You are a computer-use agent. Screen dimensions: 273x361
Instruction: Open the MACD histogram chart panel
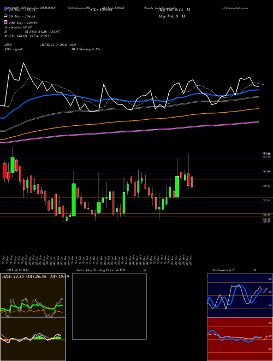tap(33, 339)
